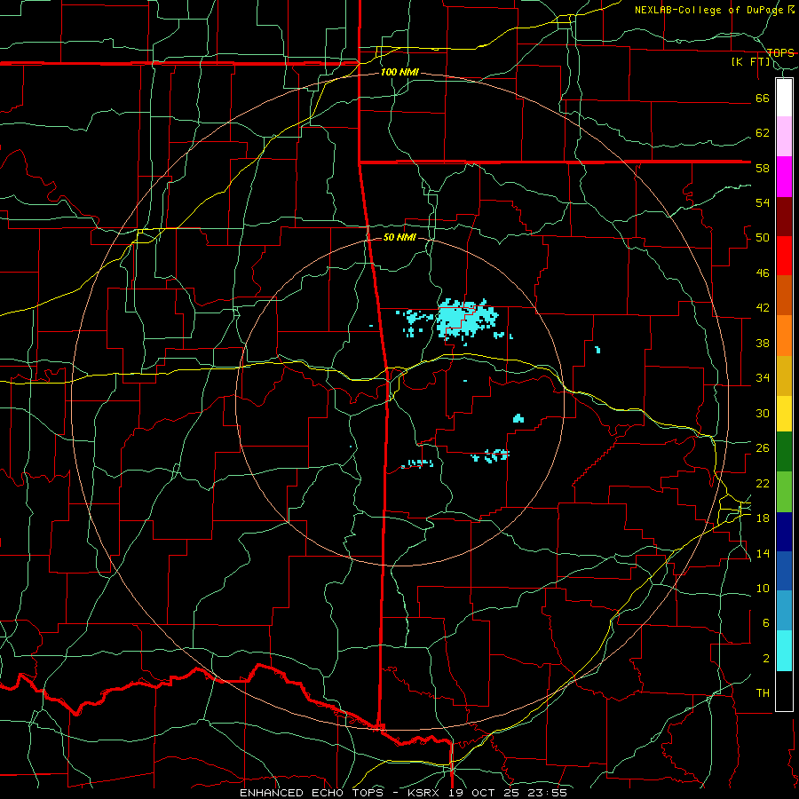This screenshot has height=799, width=799.
Task: Choose the dark green legend swatch
Action: coord(784,452)
